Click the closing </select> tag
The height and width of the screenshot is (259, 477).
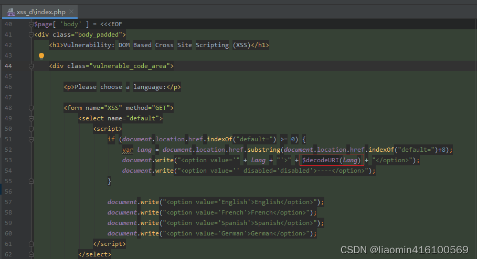[x=94, y=254]
